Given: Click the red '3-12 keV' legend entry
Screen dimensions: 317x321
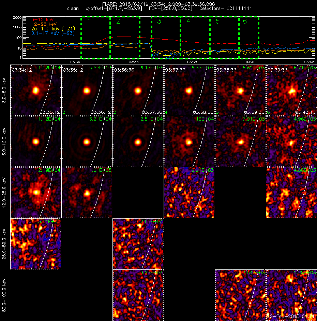Looking at the screenshot, I should pyautogui.click(x=43, y=20).
